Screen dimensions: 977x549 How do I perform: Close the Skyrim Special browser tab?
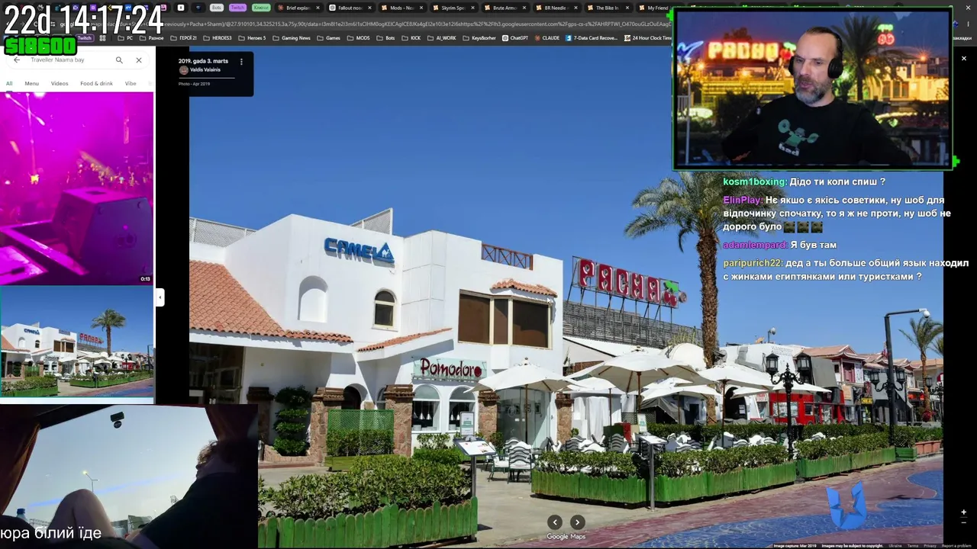click(472, 8)
